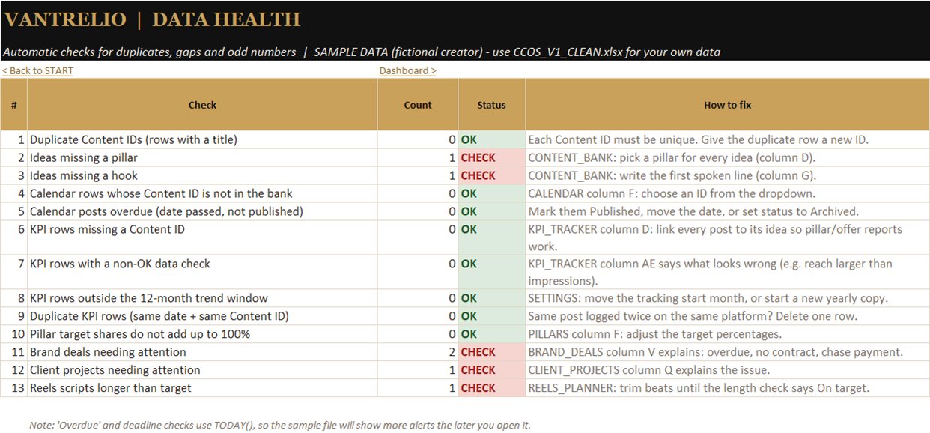Select CHECK status for Client projects row
This screenshot has width=930, height=433.
coord(491,370)
